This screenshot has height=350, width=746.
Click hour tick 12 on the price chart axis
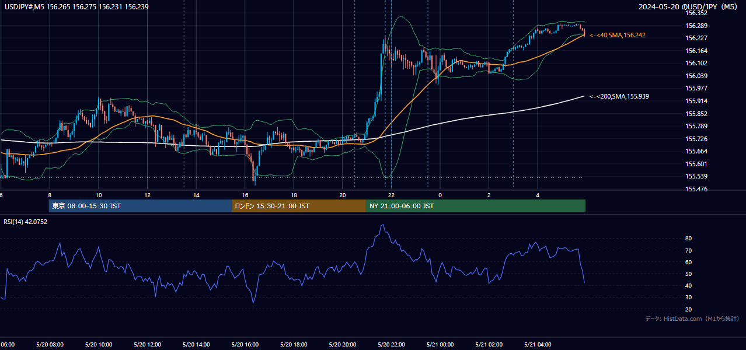click(147, 195)
